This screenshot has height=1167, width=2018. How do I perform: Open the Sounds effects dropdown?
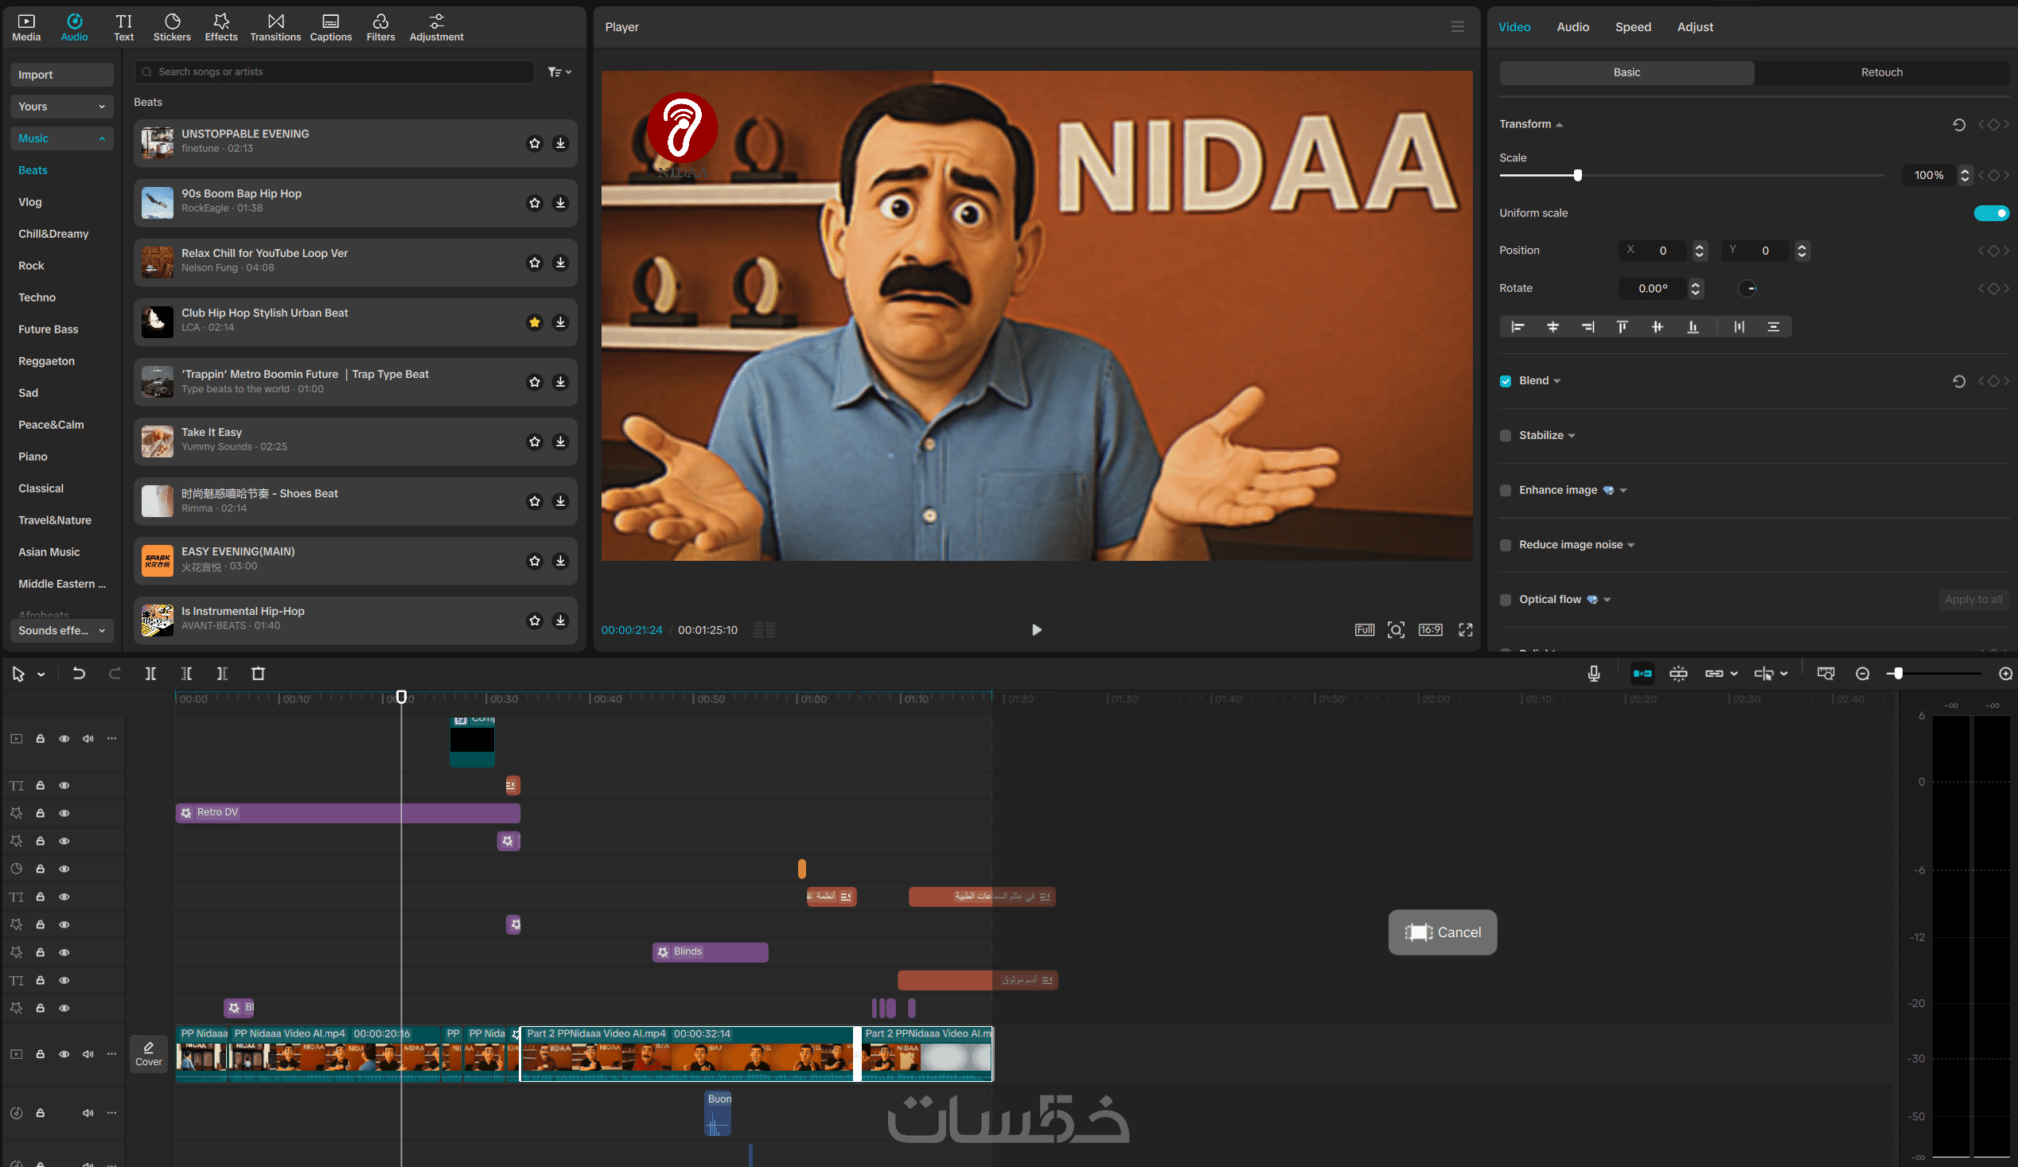61,630
